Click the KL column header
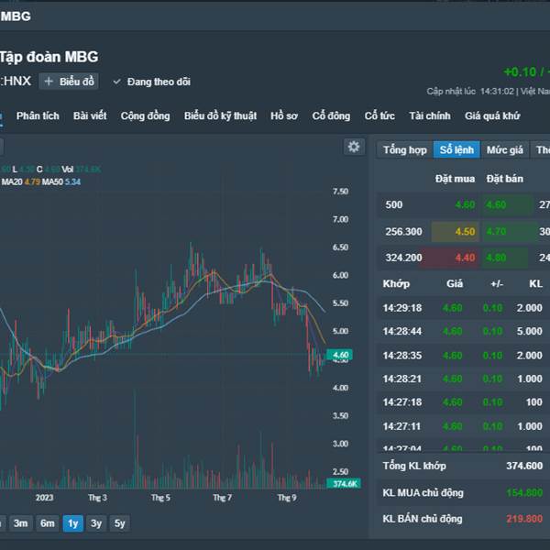The height and width of the screenshot is (550, 550). pos(535,283)
